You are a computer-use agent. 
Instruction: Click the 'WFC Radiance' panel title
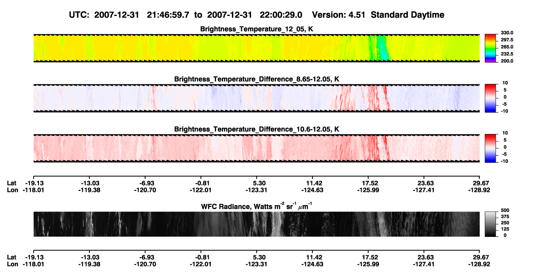256,206
